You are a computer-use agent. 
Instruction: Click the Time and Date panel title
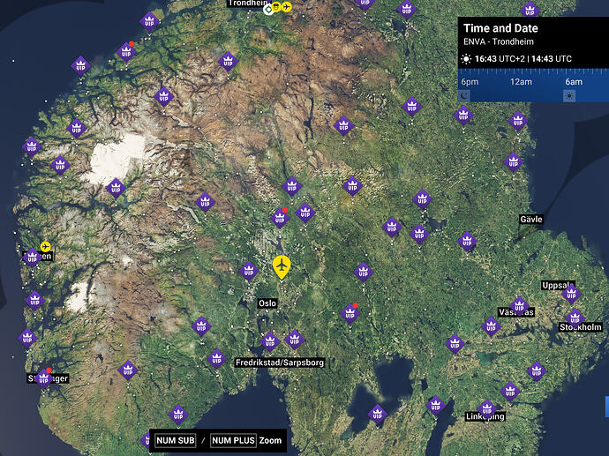click(500, 28)
